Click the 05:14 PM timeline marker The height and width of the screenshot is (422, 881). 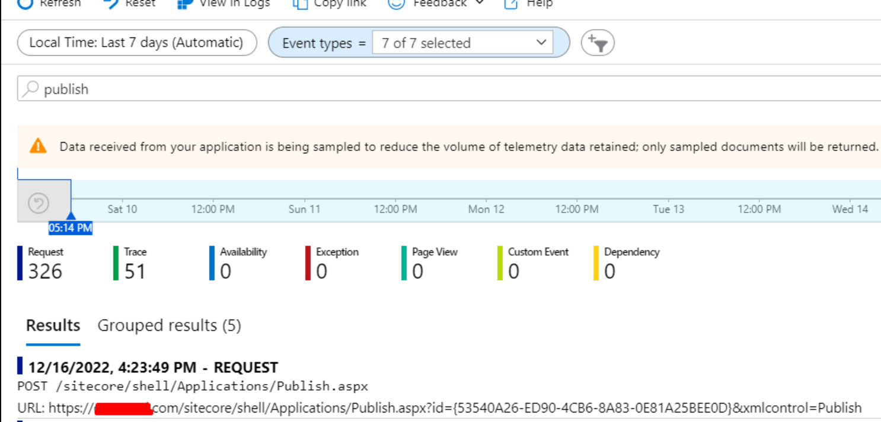(x=71, y=227)
